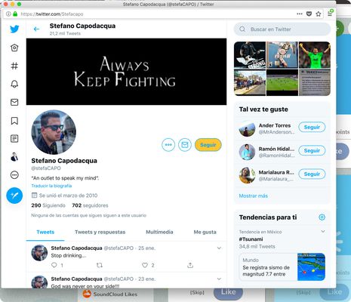The image size is (351, 302).
Task: Switch to Tweets y respuestas tab
Action: pos(100,232)
